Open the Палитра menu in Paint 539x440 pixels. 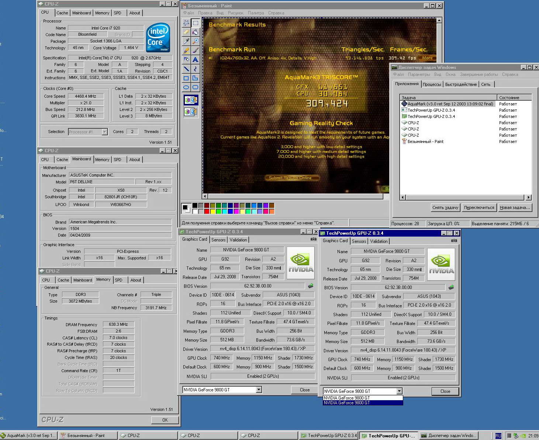click(256, 13)
